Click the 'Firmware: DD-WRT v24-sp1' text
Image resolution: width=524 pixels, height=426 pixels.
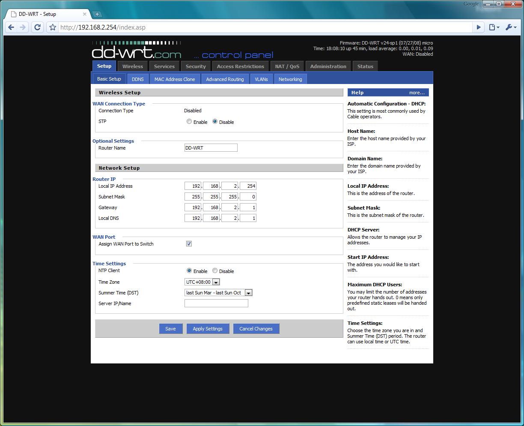coord(369,43)
